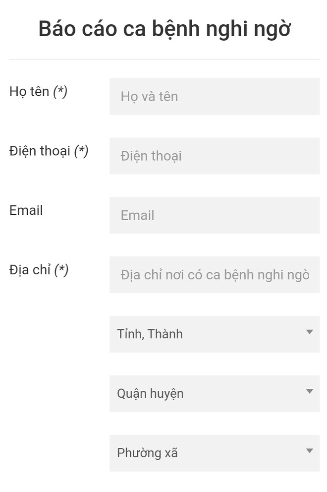Viewport: 327px width, 492px height.
Task: Click the Họ và tên input field
Action: click(214, 96)
